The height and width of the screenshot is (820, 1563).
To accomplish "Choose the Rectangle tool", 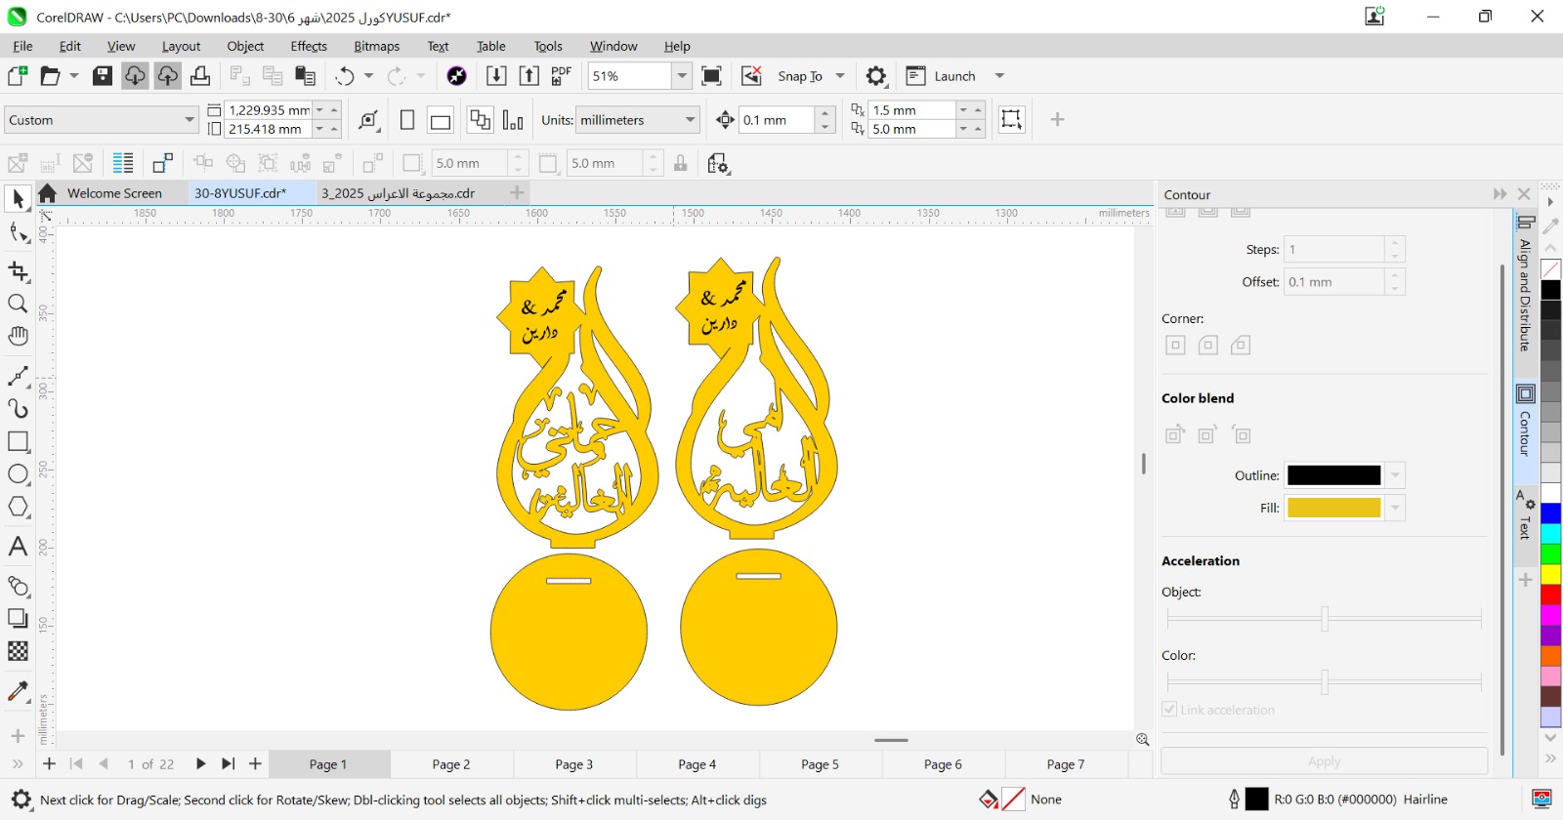I will point(18,441).
